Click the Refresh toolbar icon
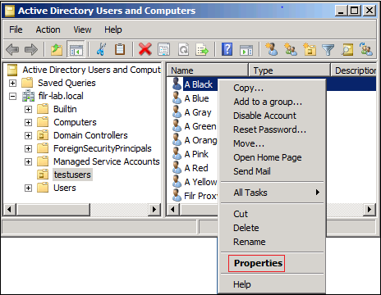Image resolution: width=381 pixels, height=295 pixels. click(183, 49)
